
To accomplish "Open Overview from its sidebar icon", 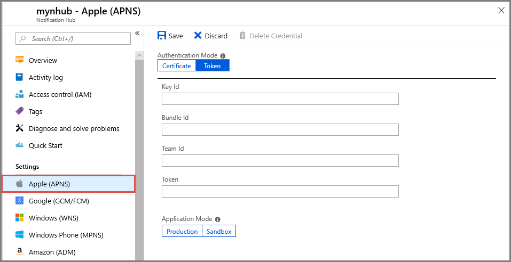I will pos(20,60).
